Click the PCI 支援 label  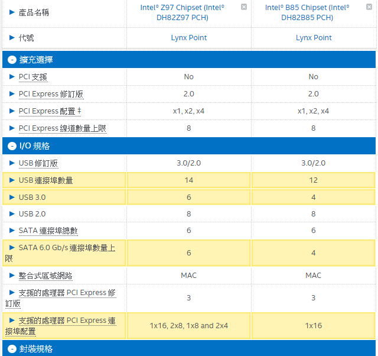(x=33, y=77)
